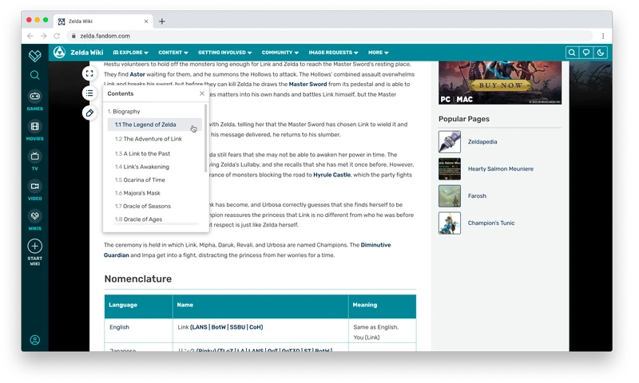
Task: Follow the CoH link in English row
Action: click(255, 327)
